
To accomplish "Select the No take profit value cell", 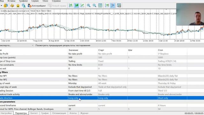I will [83, 54].
